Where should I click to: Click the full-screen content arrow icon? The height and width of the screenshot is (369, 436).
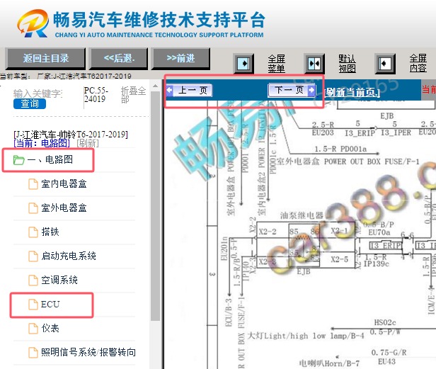coord(385,64)
